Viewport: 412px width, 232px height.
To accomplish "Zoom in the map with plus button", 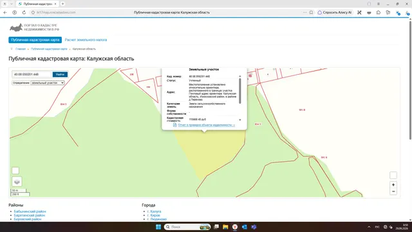I will click(x=393, y=185).
